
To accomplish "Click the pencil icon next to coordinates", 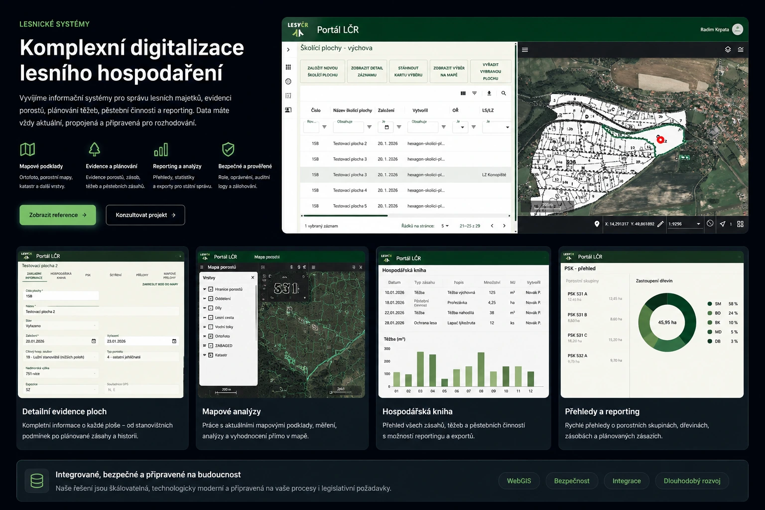I will pos(660,224).
